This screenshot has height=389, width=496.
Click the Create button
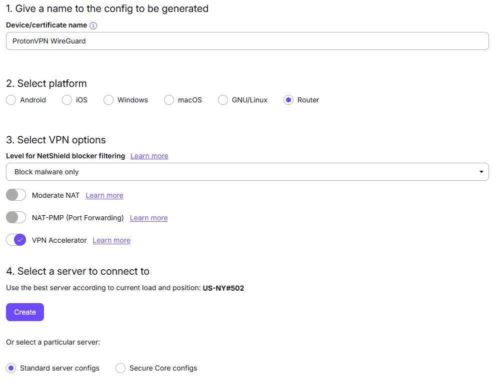(24, 312)
